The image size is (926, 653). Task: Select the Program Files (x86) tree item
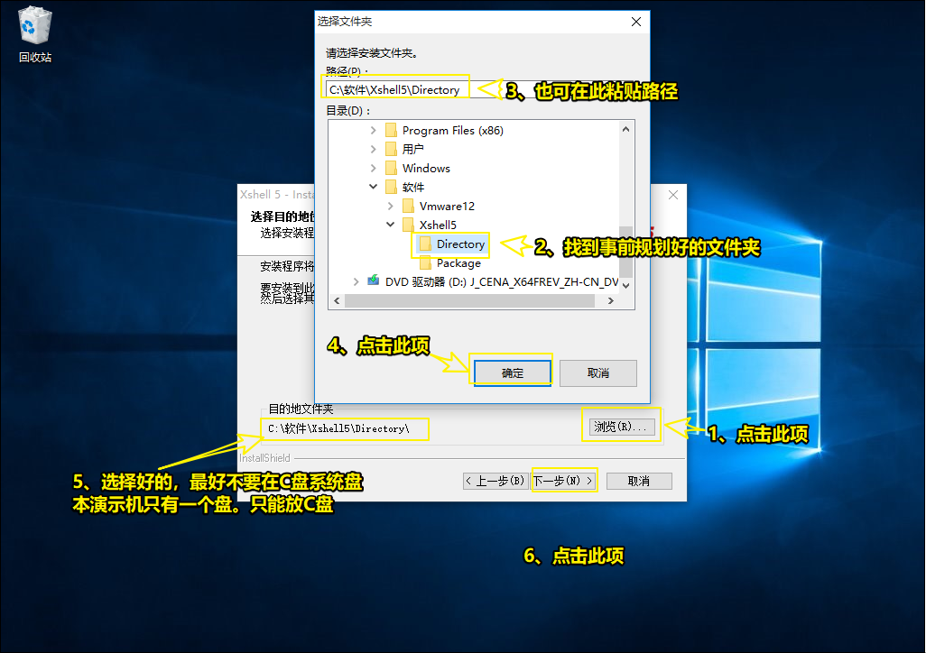point(453,131)
